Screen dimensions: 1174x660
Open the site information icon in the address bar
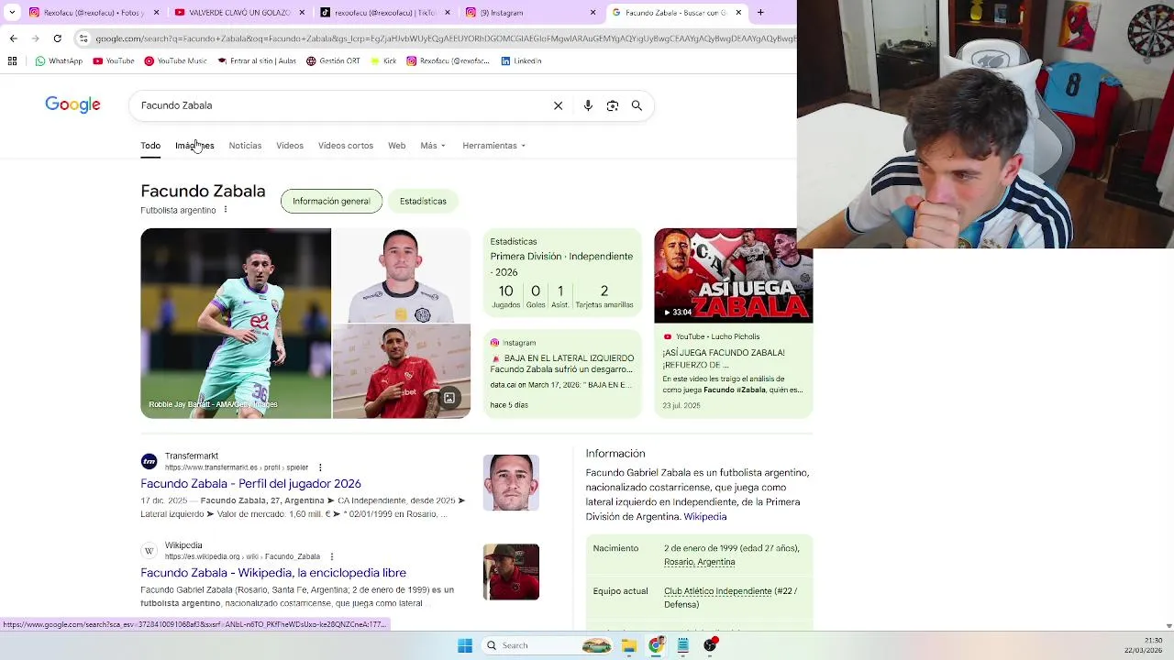tap(83, 38)
